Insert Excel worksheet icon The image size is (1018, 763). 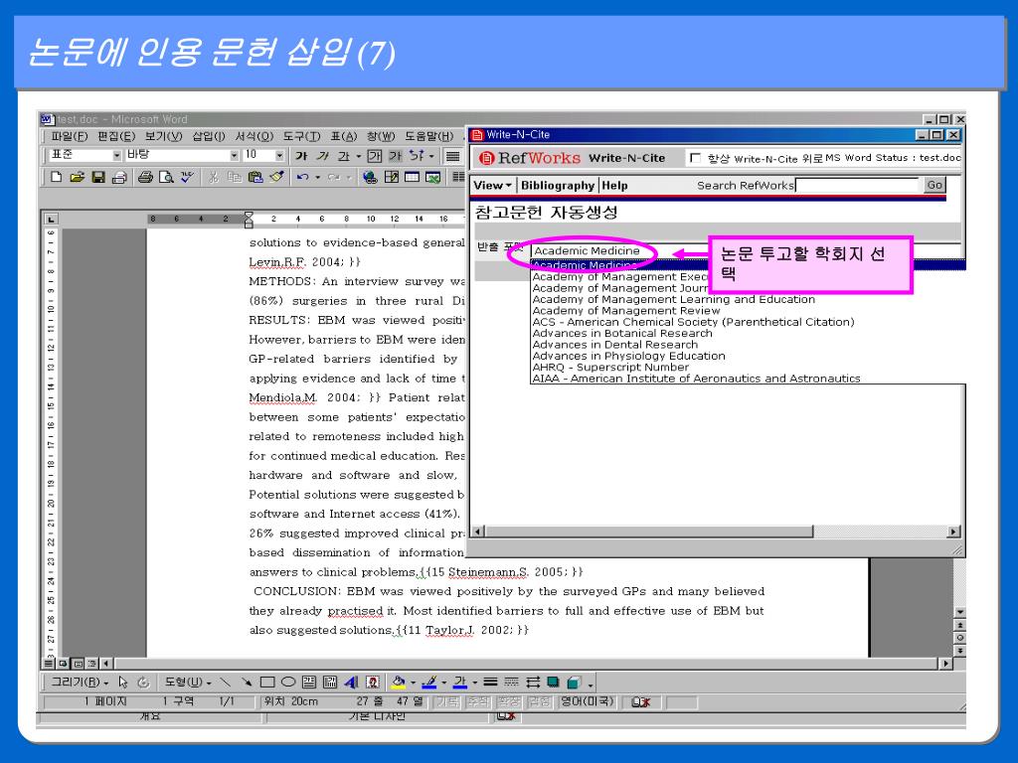tap(433, 177)
